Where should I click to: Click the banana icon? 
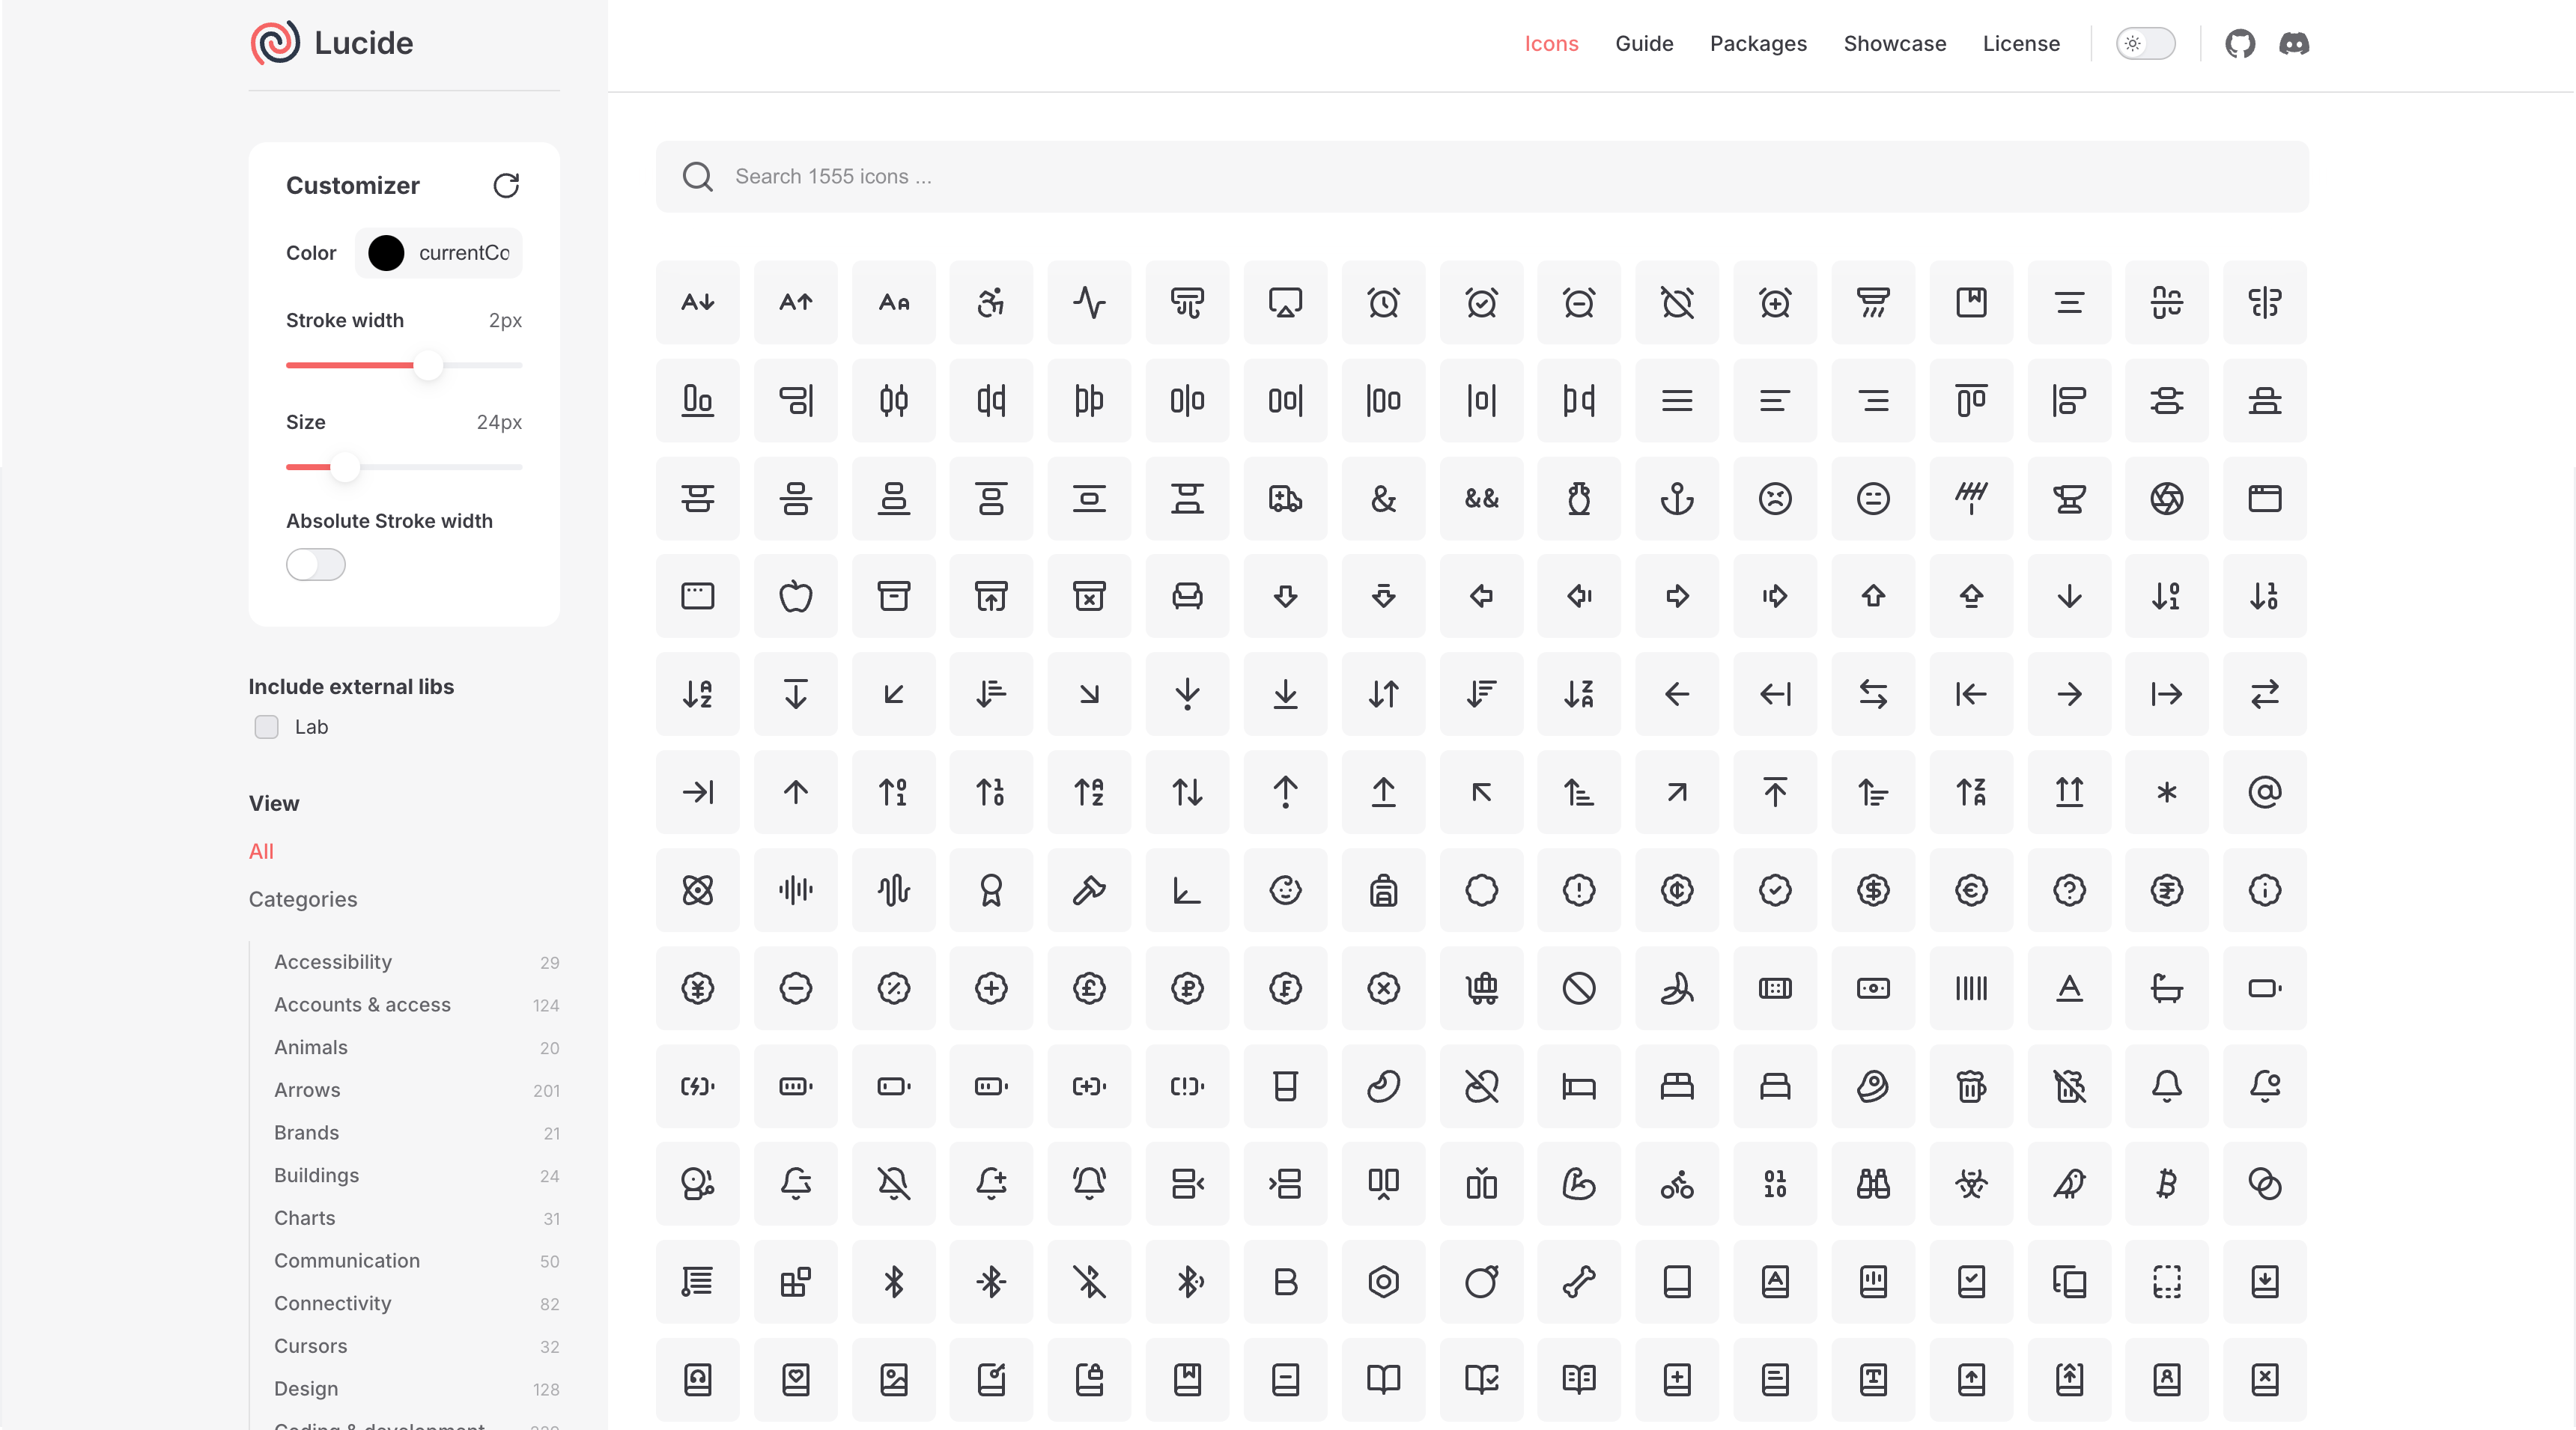point(1677,988)
